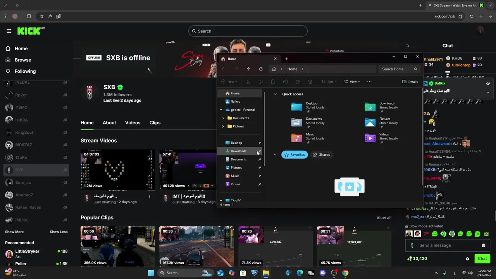Collapse goberc - Personal tree node
Viewport: 496px width, 279px height.
point(221,110)
